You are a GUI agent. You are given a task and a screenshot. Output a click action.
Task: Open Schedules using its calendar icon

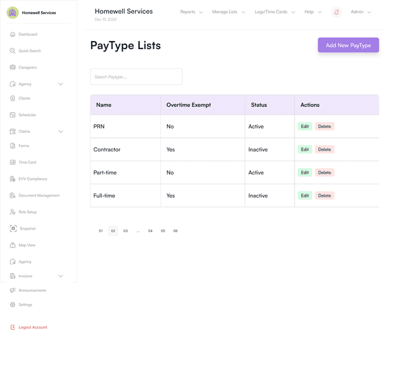point(12,115)
